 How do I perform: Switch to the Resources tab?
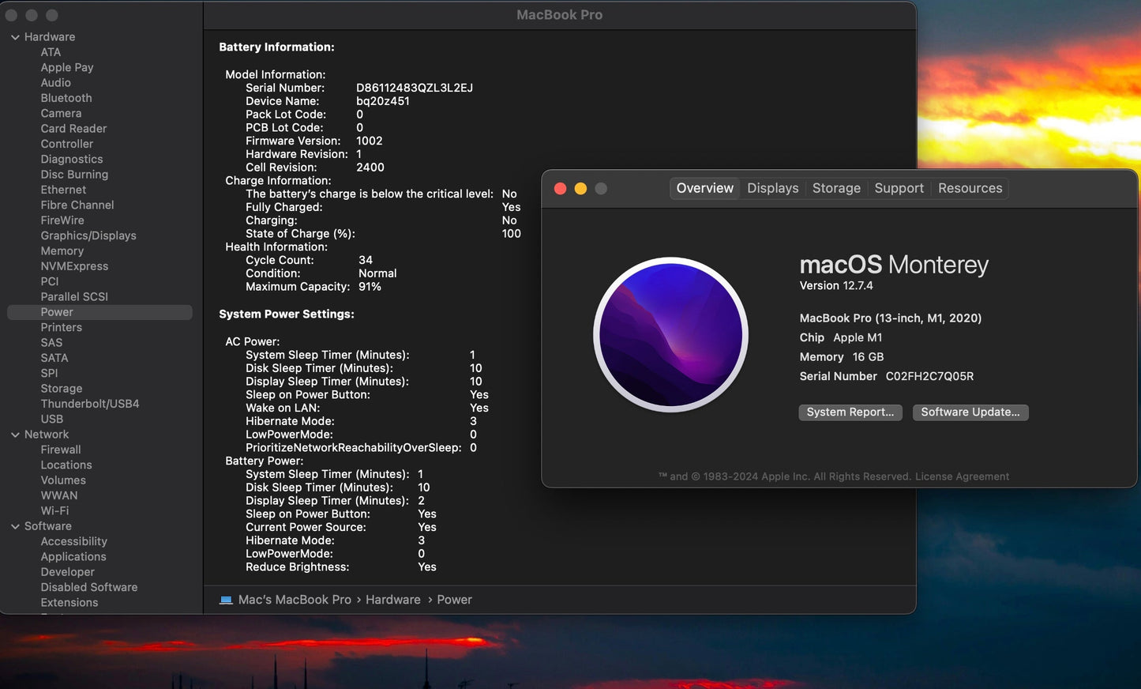[x=970, y=188]
